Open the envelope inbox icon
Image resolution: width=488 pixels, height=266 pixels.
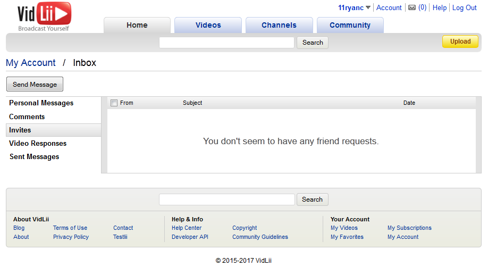[x=411, y=8]
